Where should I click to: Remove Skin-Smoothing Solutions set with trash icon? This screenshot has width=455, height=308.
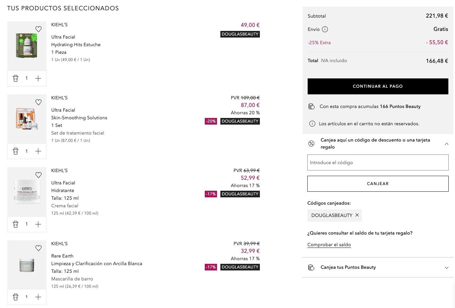point(16,151)
